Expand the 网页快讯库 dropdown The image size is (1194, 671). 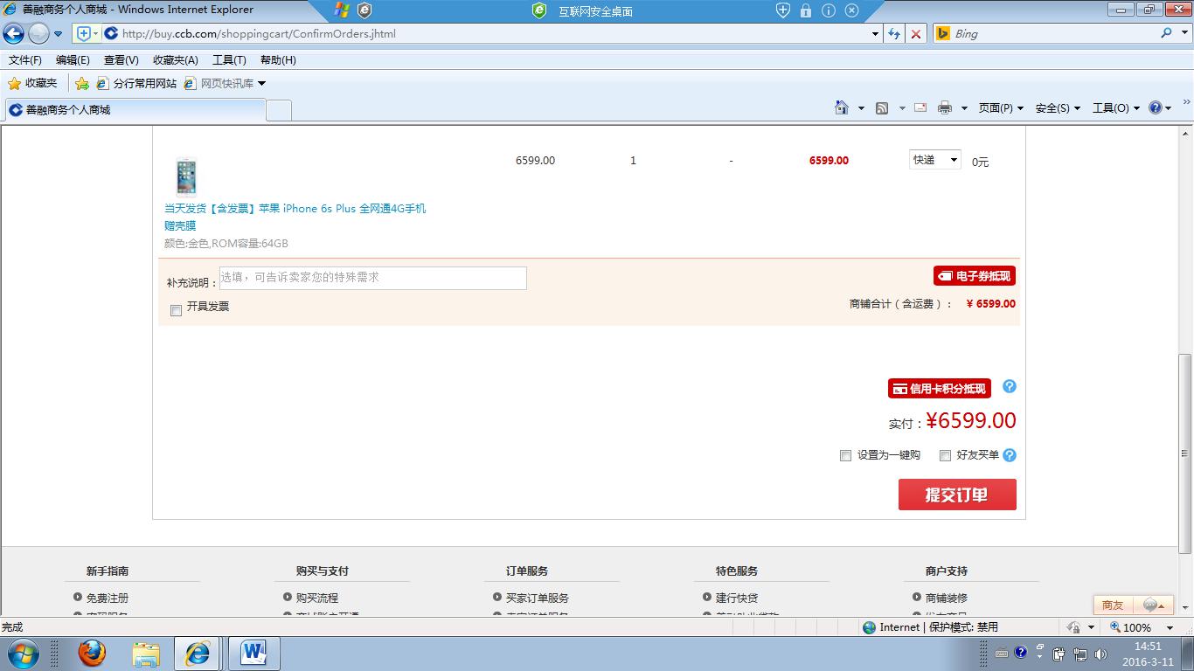click(261, 84)
